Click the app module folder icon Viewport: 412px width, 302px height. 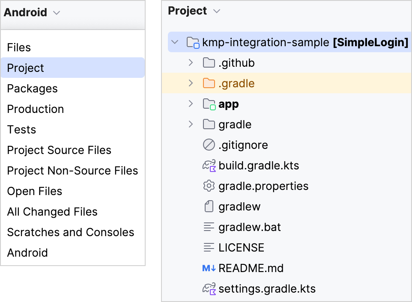[x=208, y=104]
